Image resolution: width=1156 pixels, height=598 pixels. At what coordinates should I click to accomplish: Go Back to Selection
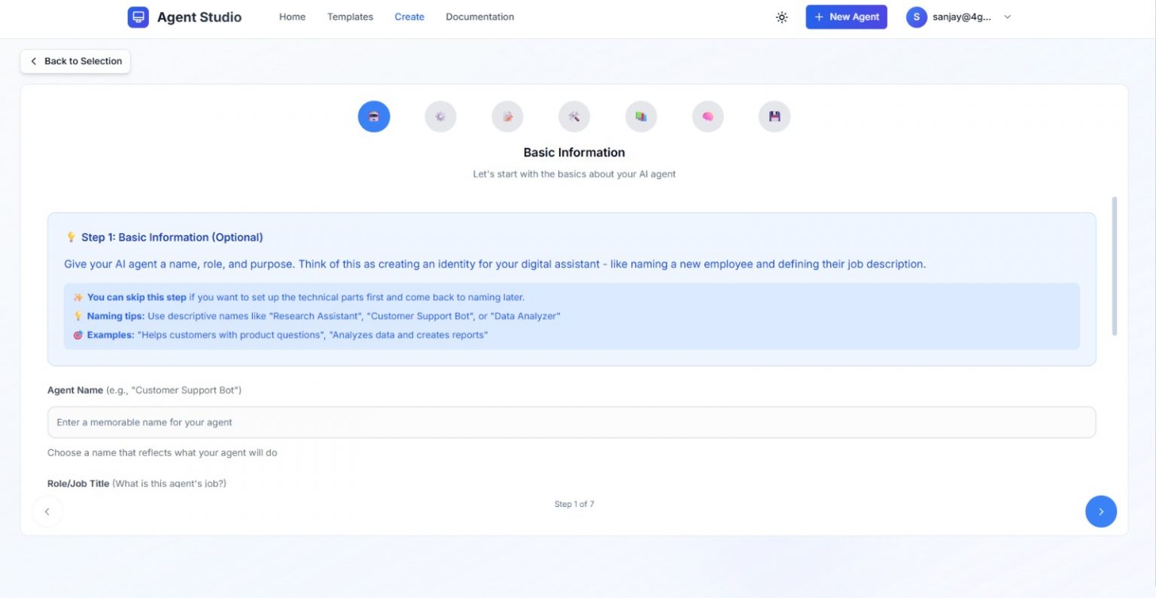coord(75,61)
